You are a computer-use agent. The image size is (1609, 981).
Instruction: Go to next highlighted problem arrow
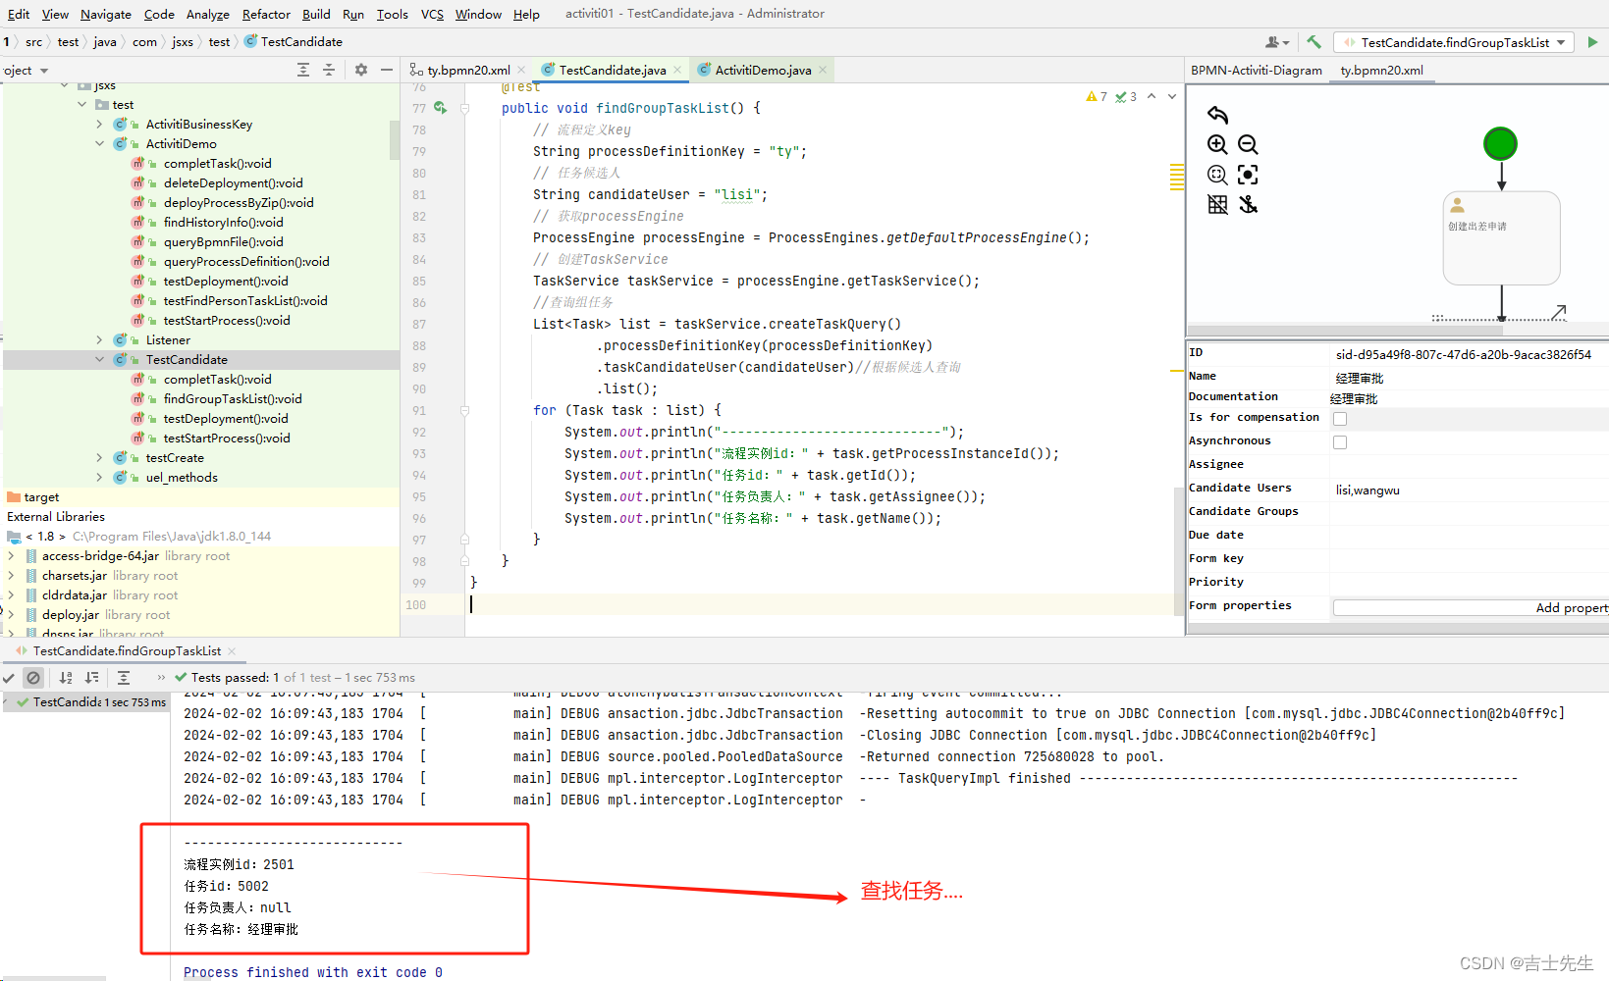1172,96
